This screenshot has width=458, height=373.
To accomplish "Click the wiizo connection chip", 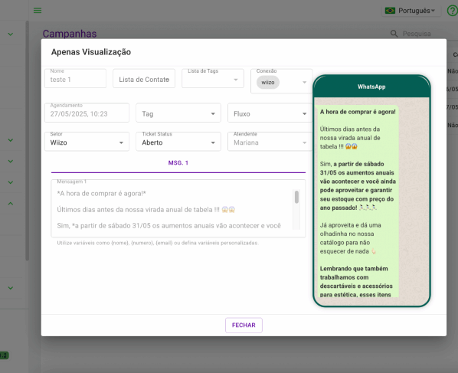I will tap(268, 83).
